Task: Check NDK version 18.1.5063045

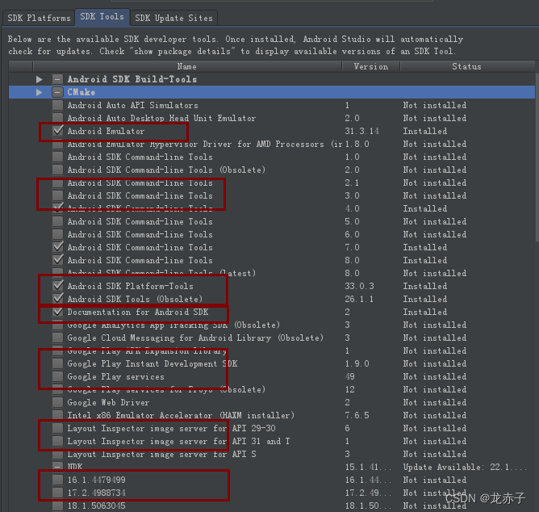Action: pos(58,506)
